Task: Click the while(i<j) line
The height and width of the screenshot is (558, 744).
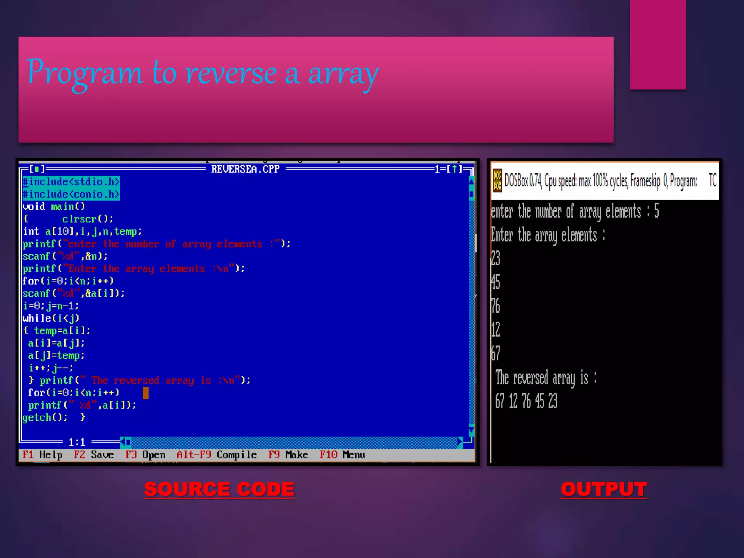Action: 51,318
